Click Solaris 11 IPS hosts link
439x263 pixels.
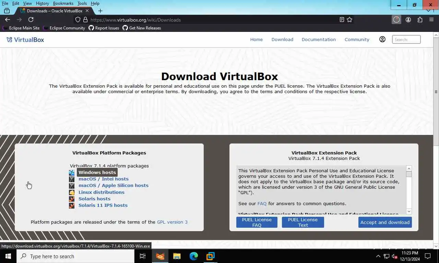pos(103,205)
